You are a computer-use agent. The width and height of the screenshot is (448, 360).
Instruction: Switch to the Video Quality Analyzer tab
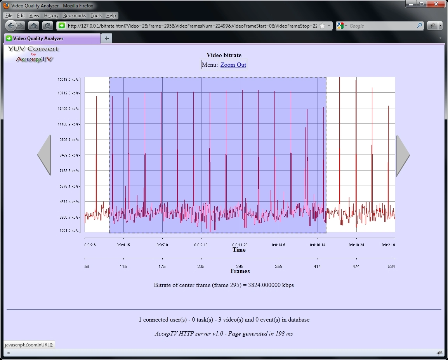(x=52, y=38)
